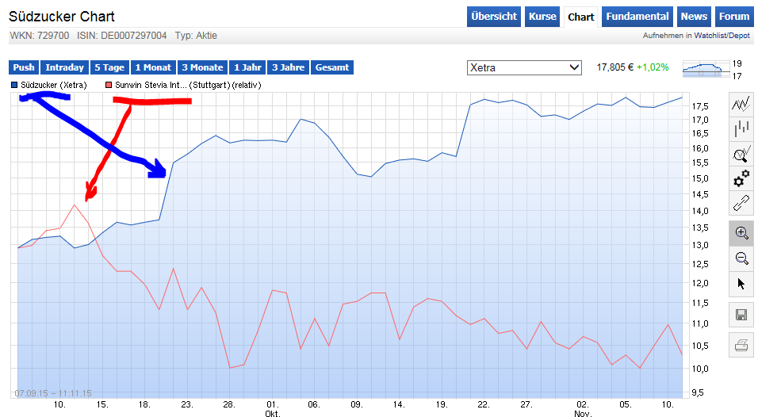Click the 17,805 € price value
The height and width of the screenshot is (417, 758).
[615, 67]
